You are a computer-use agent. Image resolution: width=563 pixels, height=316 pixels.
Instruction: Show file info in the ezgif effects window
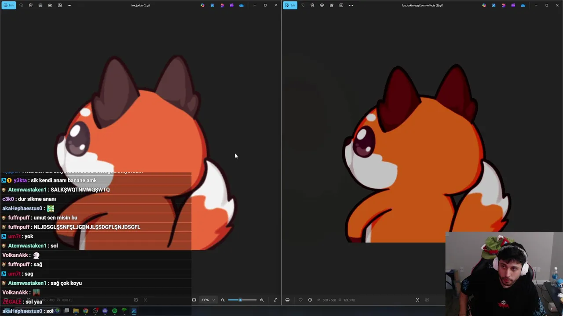[x=310, y=300]
